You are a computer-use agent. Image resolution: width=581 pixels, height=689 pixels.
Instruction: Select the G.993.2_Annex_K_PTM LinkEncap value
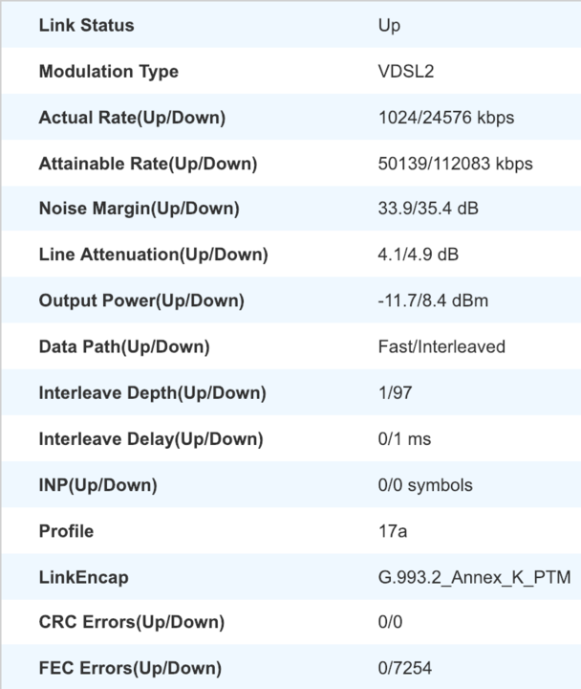474,577
